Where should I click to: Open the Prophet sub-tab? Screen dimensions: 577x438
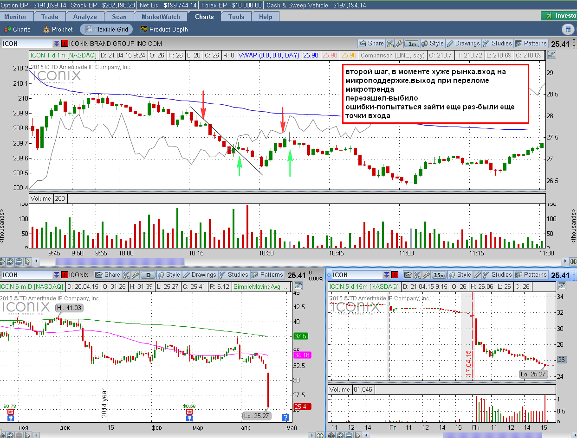pos(58,29)
